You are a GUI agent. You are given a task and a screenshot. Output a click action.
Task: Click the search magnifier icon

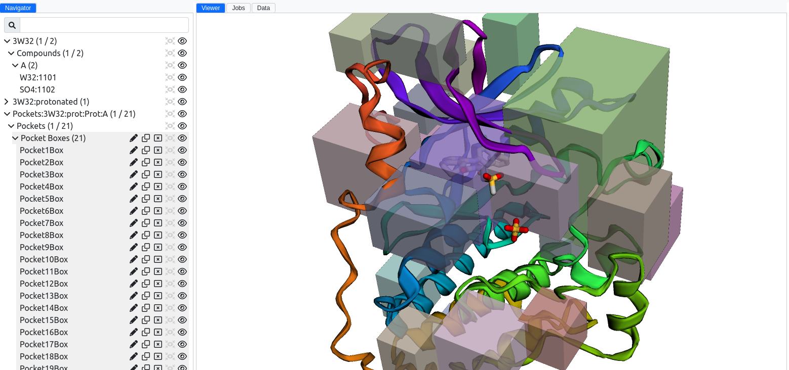coord(12,24)
